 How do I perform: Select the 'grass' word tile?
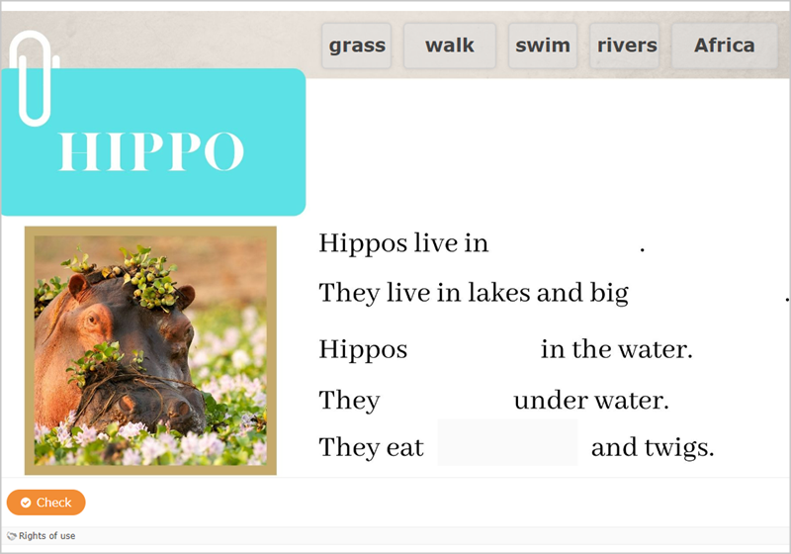coord(357,46)
